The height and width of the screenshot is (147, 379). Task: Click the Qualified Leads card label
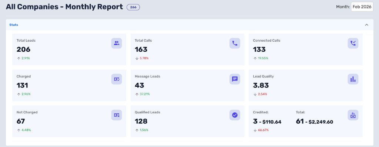coord(147,112)
